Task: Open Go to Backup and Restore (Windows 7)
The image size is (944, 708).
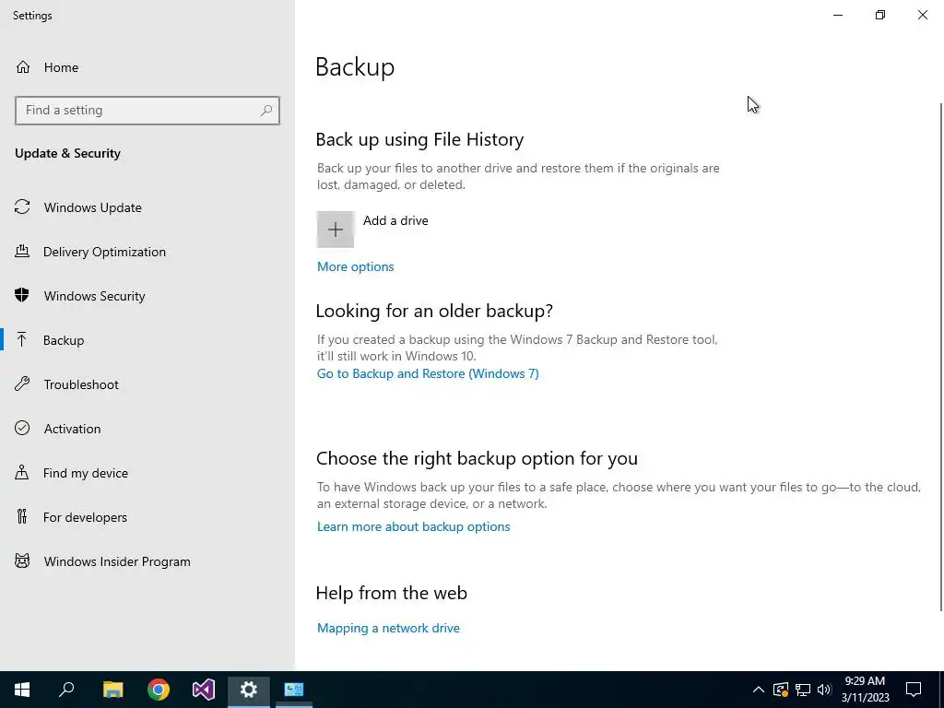Action: [428, 374]
